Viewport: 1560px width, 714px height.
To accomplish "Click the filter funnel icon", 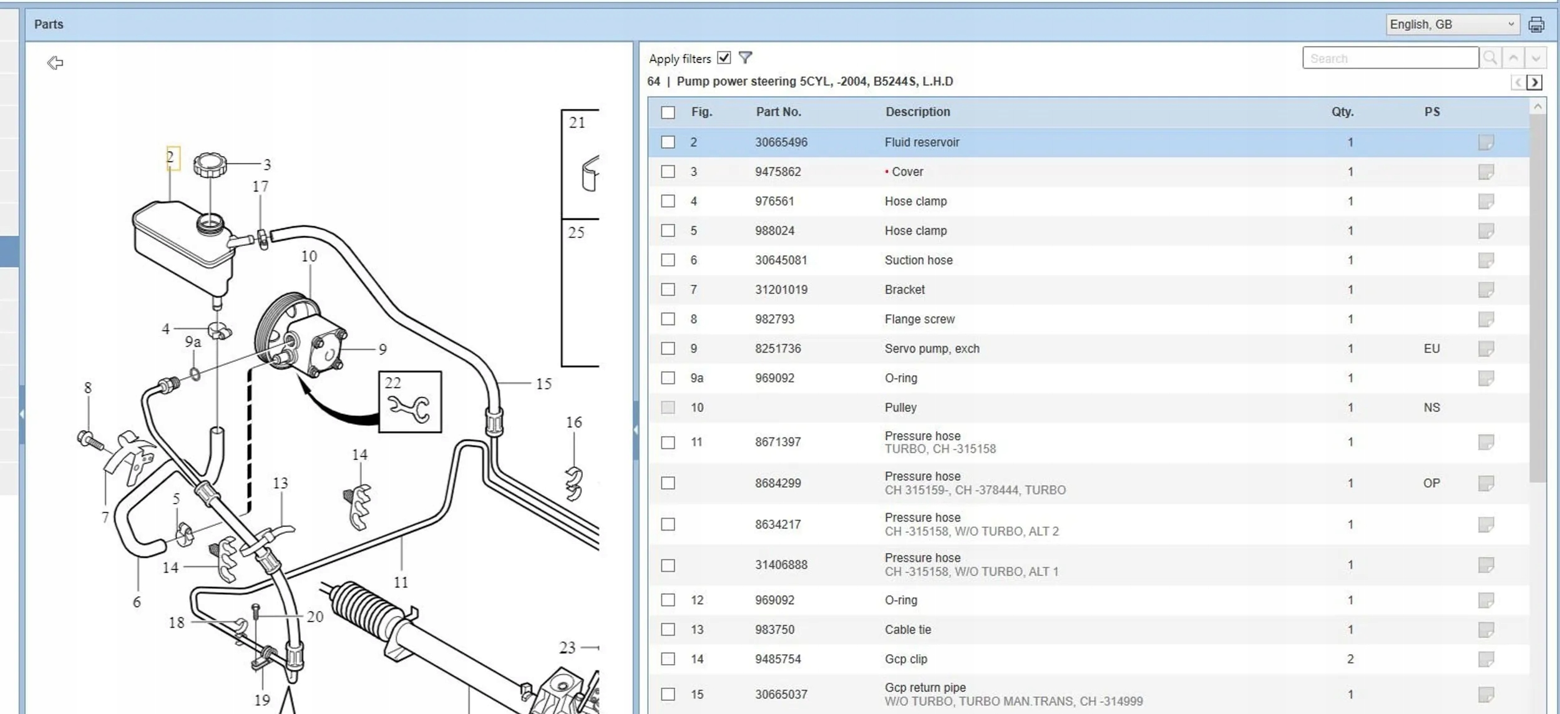I will pyautogui.click(x=745, y=58).
